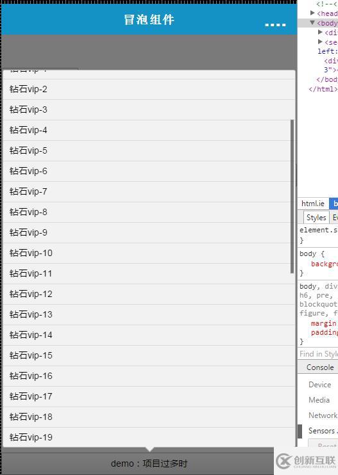Select list row 钻石vip-16

(149, 376)
